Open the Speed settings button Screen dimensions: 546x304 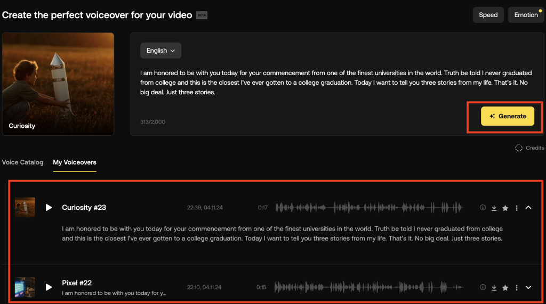[488, 15]
